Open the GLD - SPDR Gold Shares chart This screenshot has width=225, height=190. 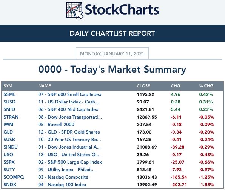69,132
